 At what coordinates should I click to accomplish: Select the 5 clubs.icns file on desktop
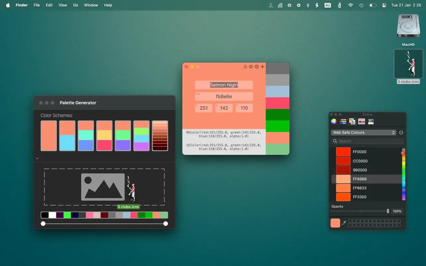[408, 64]
